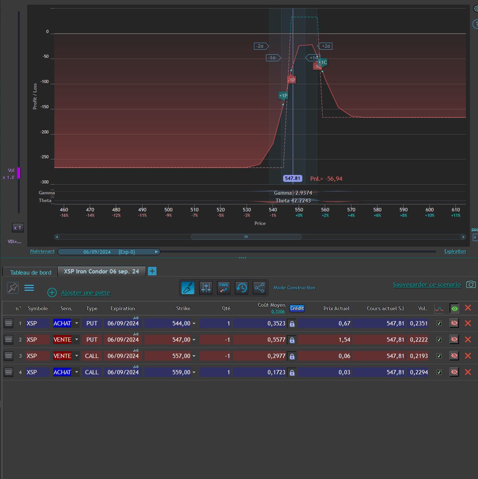Open the hamburger menu beside the pin

pyautogui.click(x=29, y=287)
